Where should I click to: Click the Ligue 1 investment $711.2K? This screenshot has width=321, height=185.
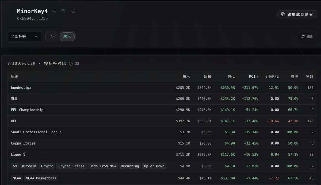(x=183, y=154)
